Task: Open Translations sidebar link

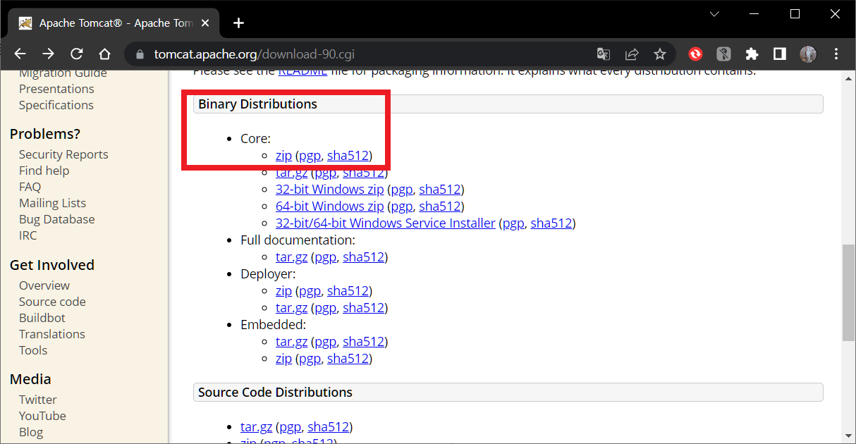Action: click(x=52, y=334)
